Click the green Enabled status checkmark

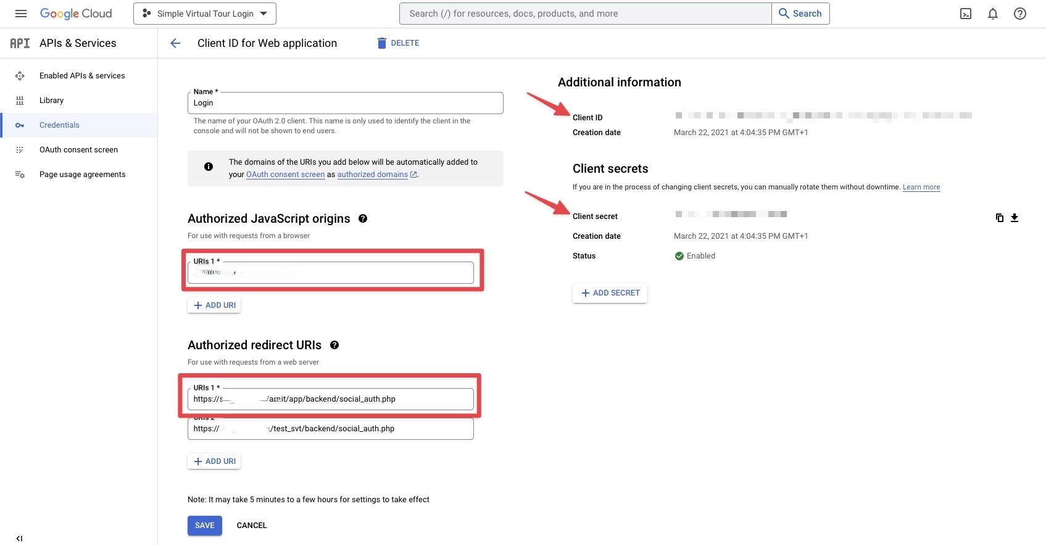[679, 256]
